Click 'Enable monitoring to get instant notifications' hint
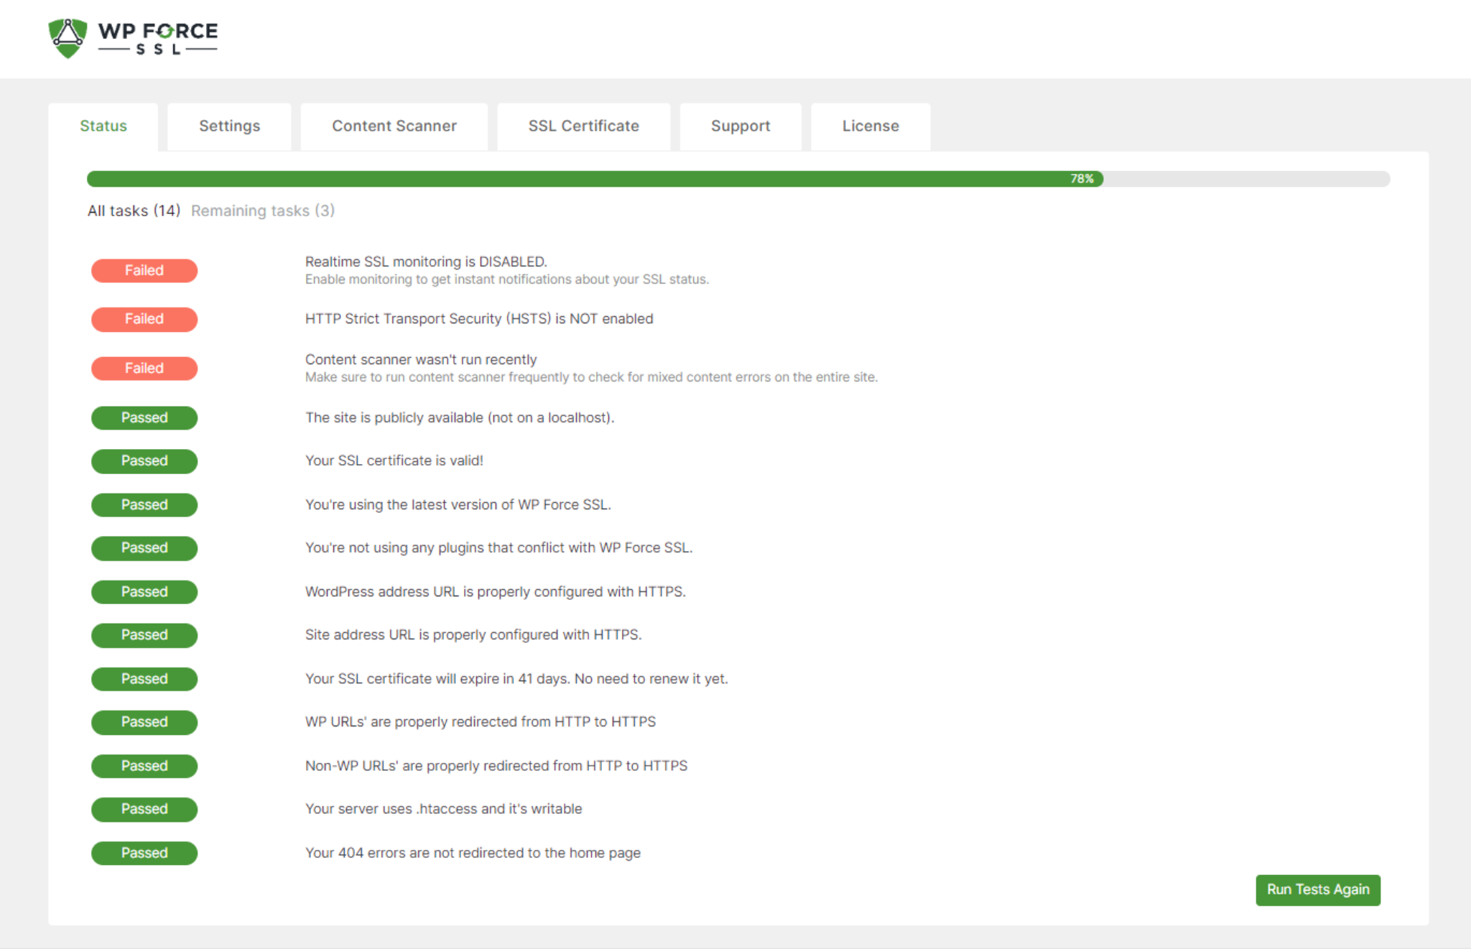 [507, 279]
